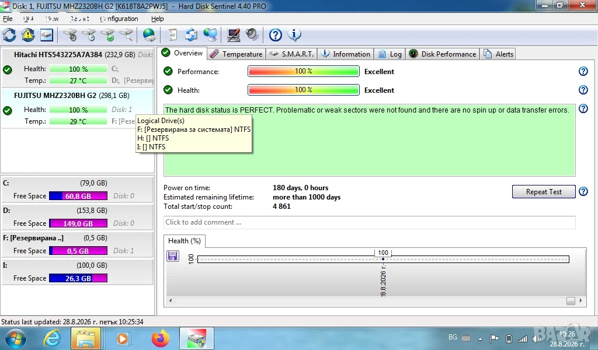
Task: Open Internet Explorer from the taskbar
Action: pyautogui.click(x=52, y=338)
